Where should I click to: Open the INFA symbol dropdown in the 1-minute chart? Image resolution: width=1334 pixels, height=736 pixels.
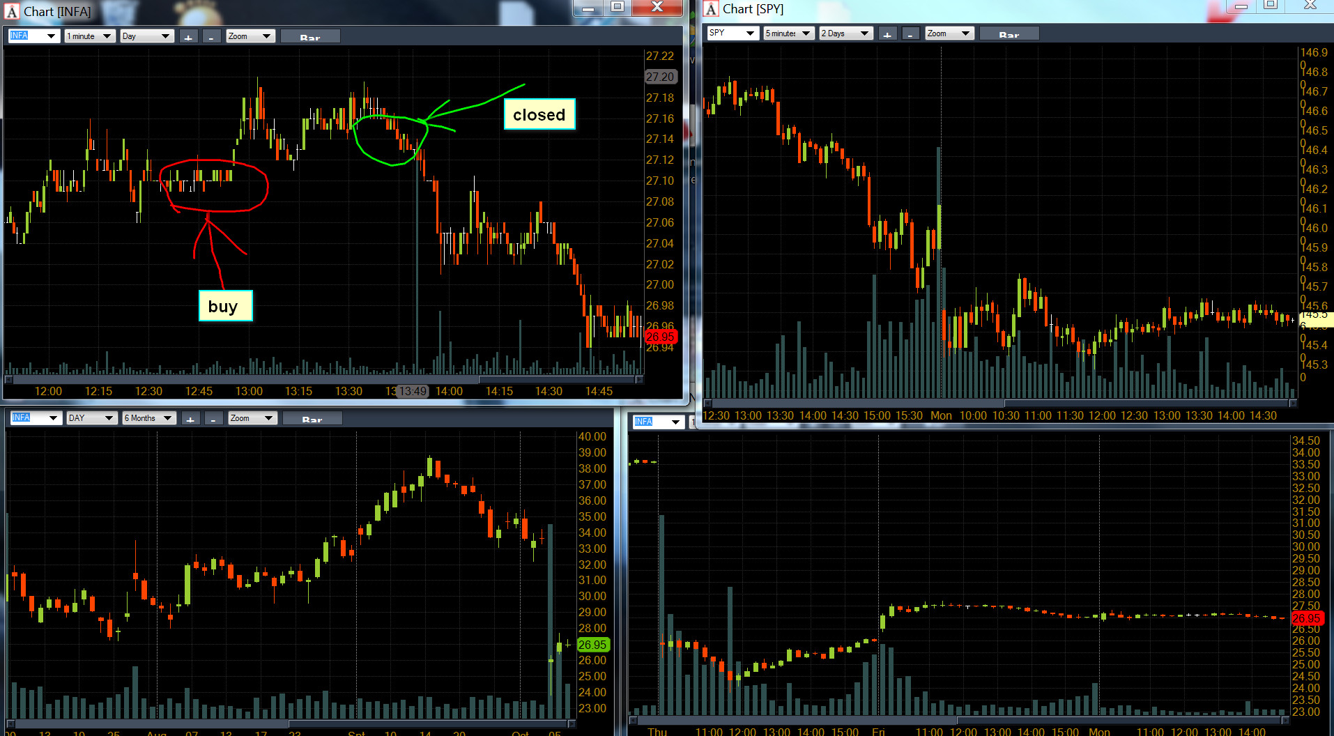click(x=34, y=36)
